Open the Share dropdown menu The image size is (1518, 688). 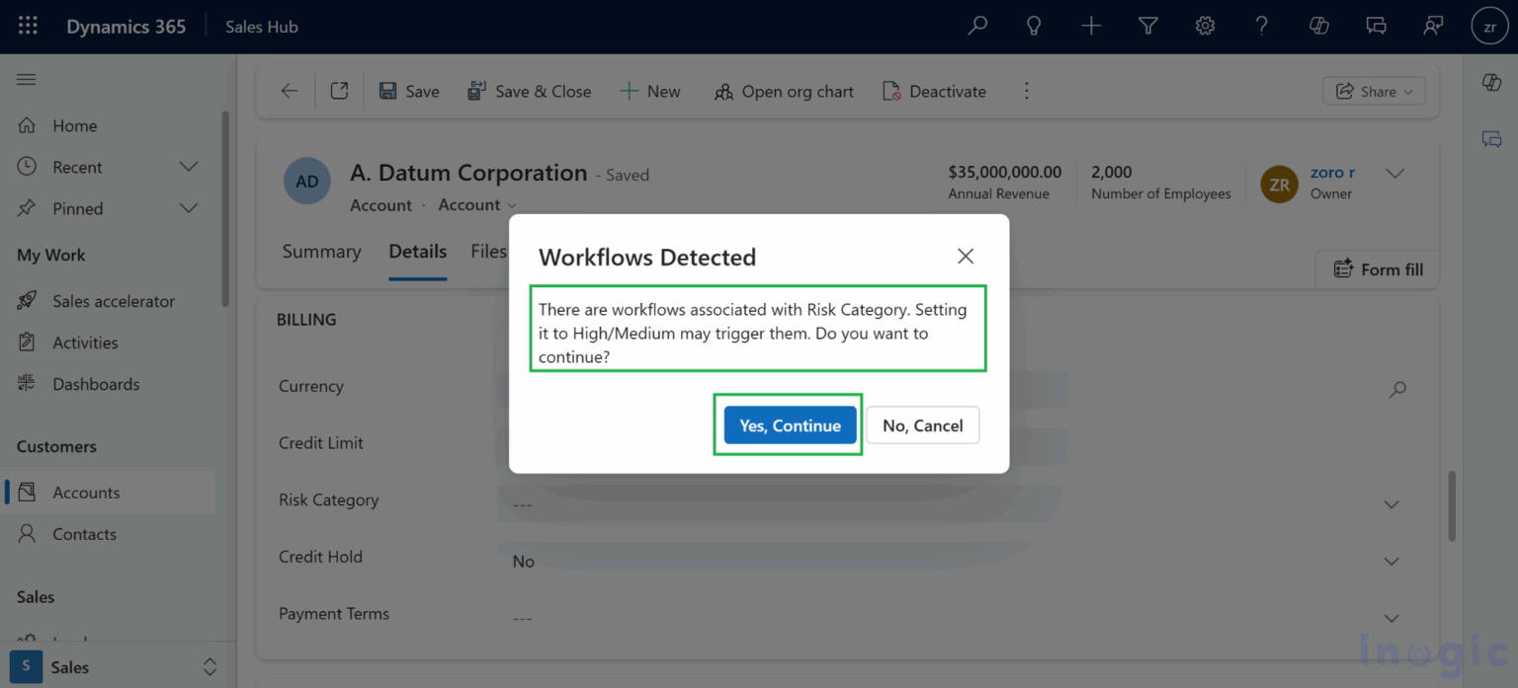click(x=1374, y=90)
